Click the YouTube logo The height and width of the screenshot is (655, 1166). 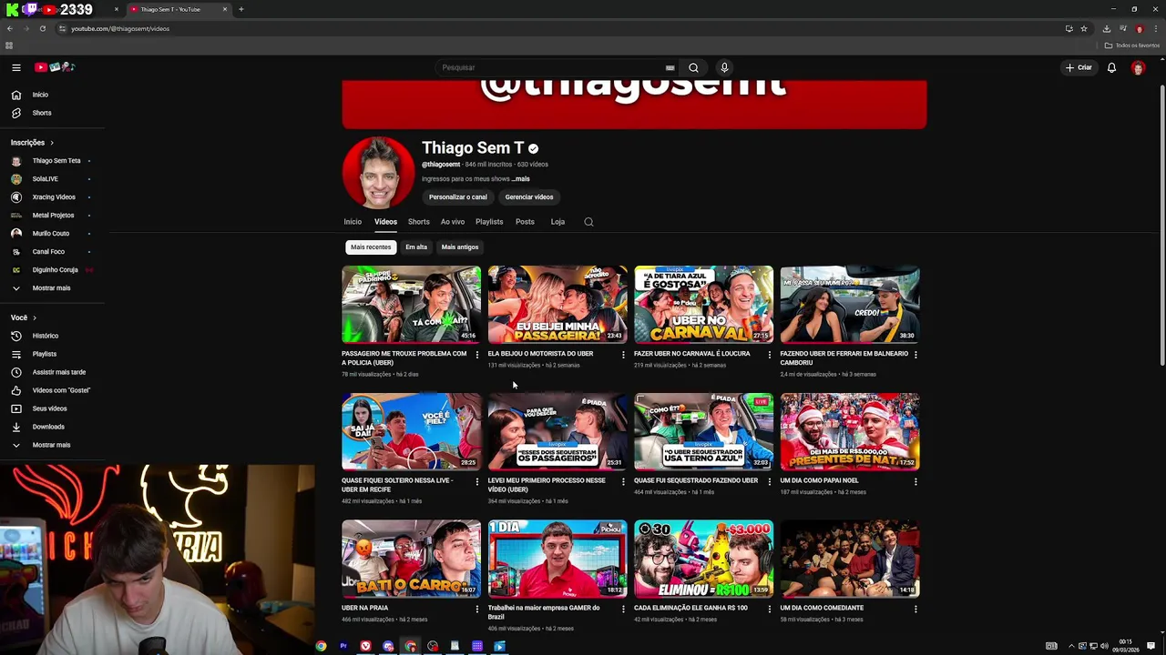click(x=54, y=67)
